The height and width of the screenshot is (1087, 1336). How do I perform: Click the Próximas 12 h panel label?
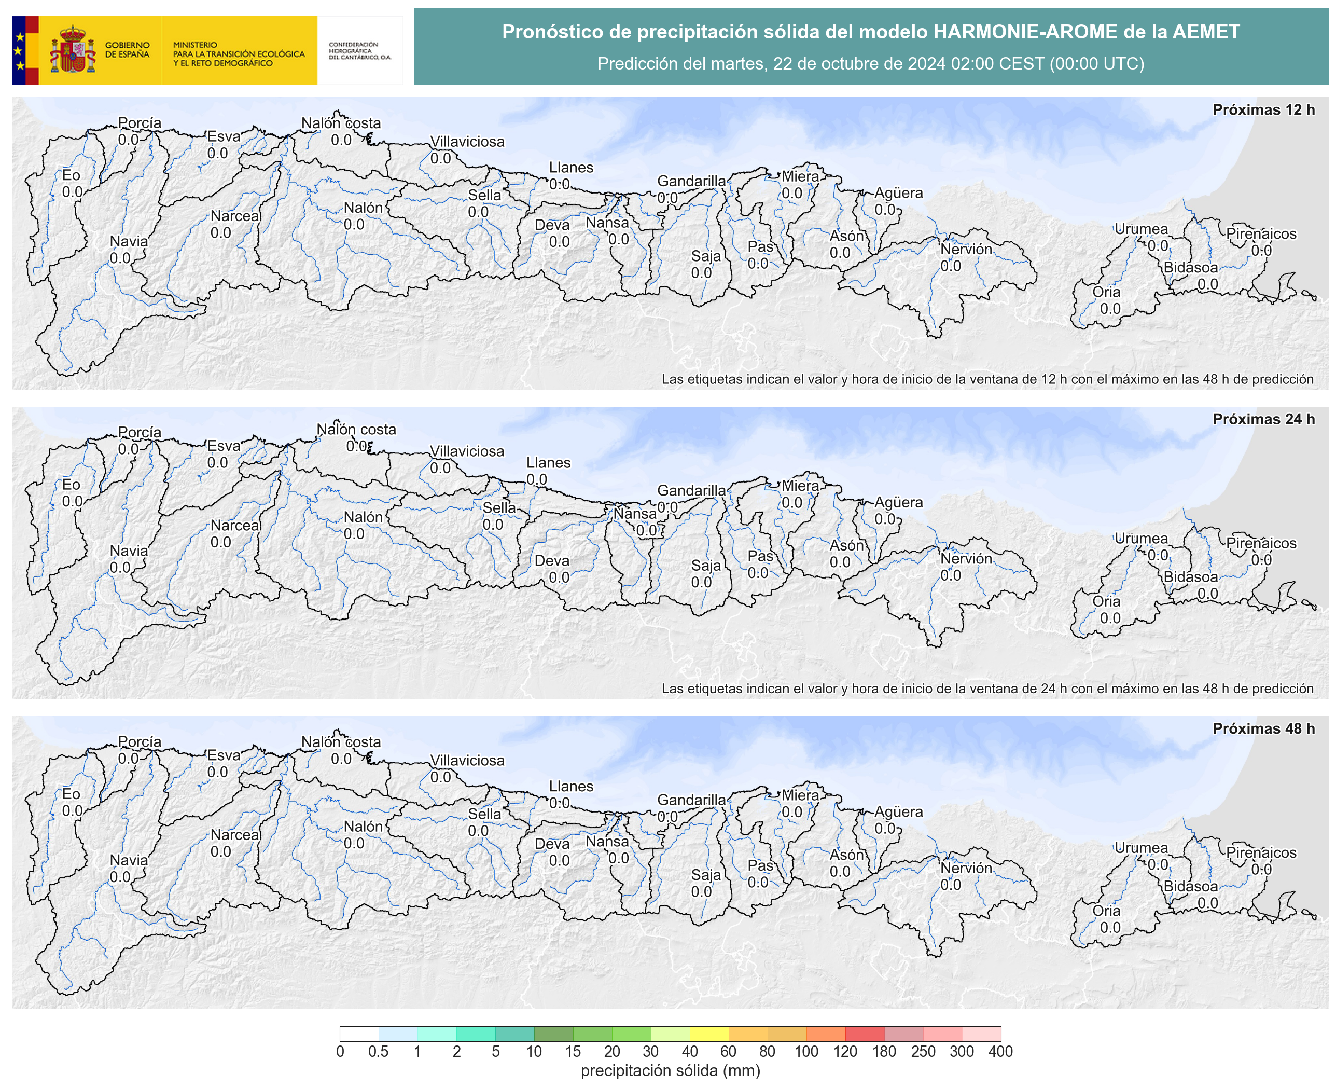pyautogui.click(x=1263, y=109)
